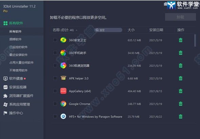Click the 360手机助手 app icon
The width and height of the screenshot is (200, 139).
pos(63,53)
